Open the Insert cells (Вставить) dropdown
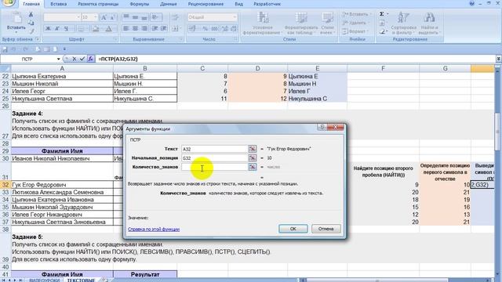 [356, 14]
